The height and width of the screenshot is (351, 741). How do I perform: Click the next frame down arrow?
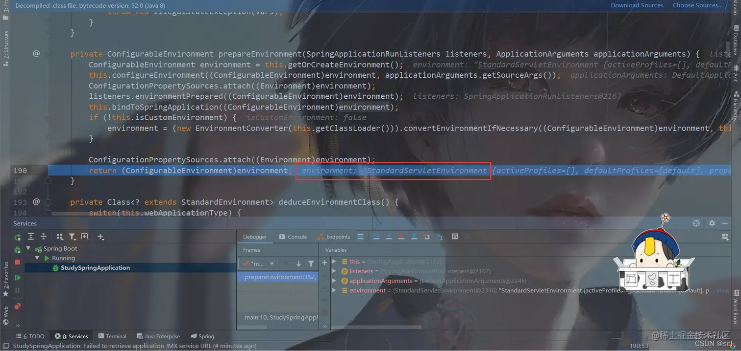point(298,263)
